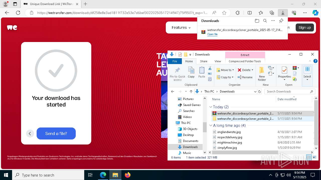Open the Copy to dropdown

click(x=225, y=77)
